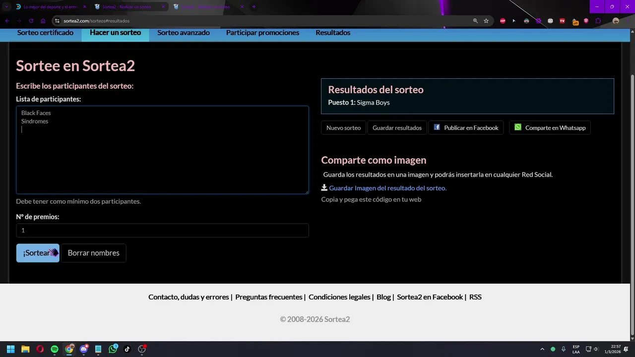
Task: Open 'Preguntas frecuentes' footer link
Action: tap(269, 297)
